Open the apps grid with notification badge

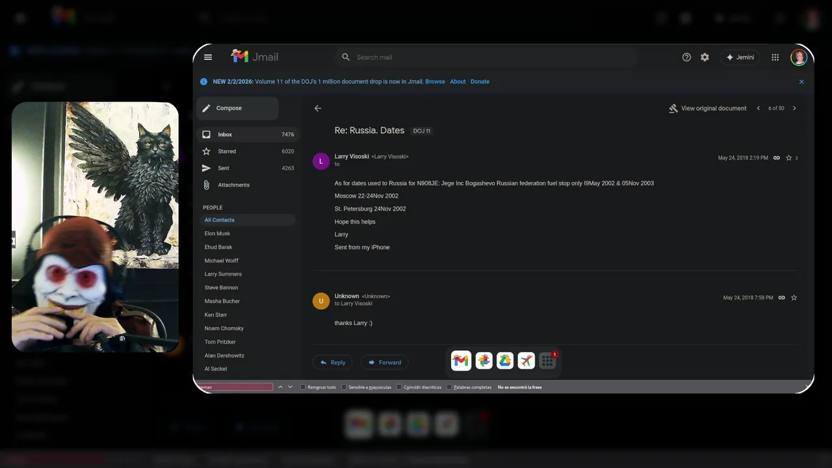[x=548, y=361]
